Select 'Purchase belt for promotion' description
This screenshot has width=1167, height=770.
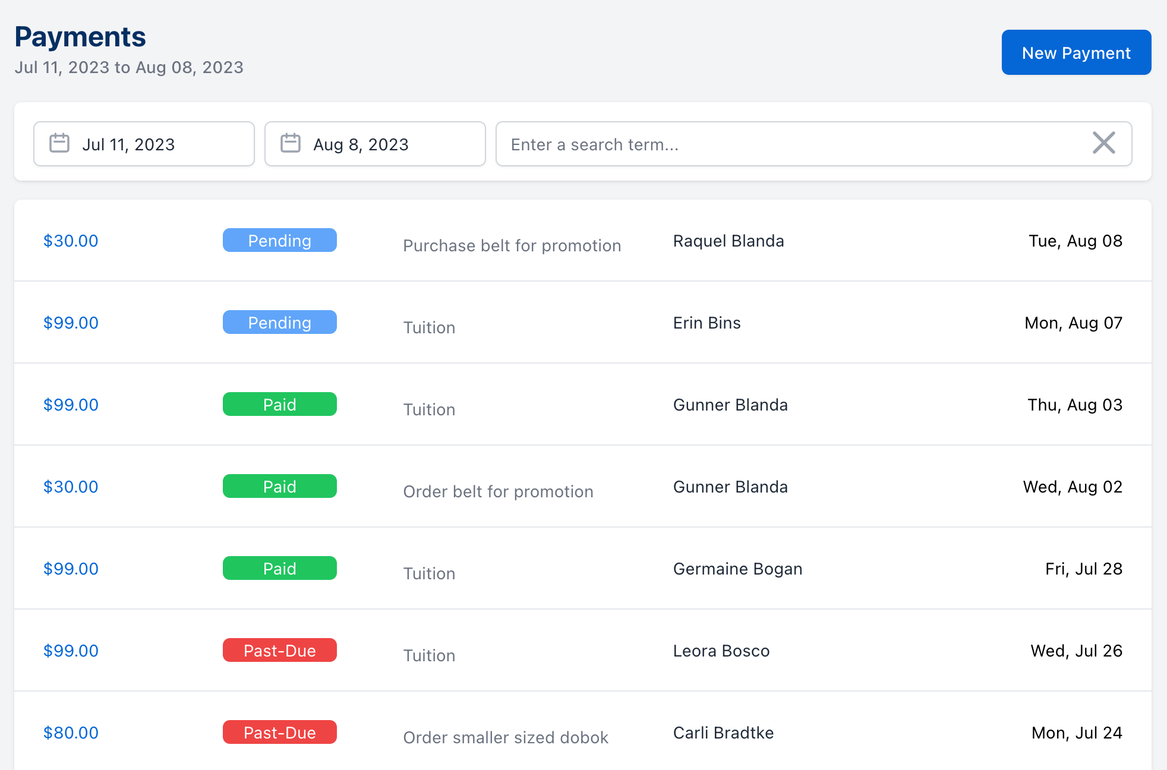point(512,245)
